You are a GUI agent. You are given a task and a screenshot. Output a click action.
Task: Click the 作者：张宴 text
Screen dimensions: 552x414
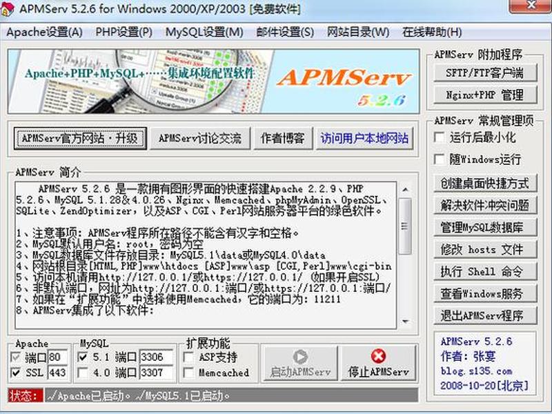pos(468,356)
